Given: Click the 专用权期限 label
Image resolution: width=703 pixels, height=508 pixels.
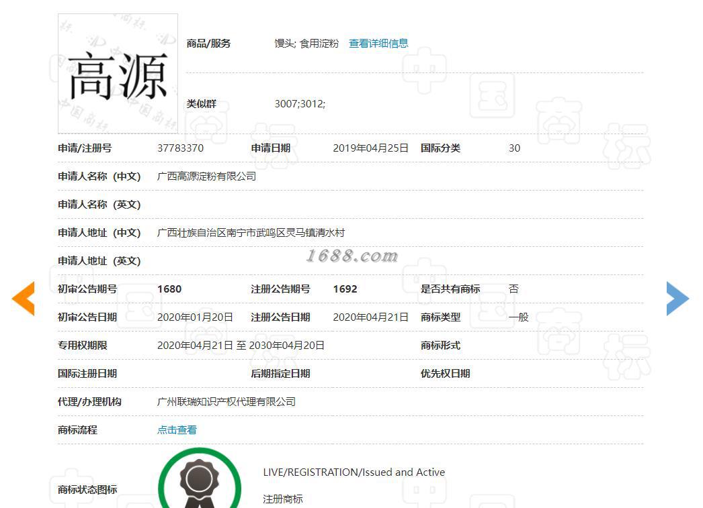Looking at the screenshot, I should tap(83, 346).
